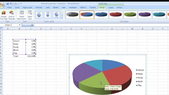The image size is (169, 95).
Task: Switch Row/Column of chart data
Action: click(x=22, y=15)
